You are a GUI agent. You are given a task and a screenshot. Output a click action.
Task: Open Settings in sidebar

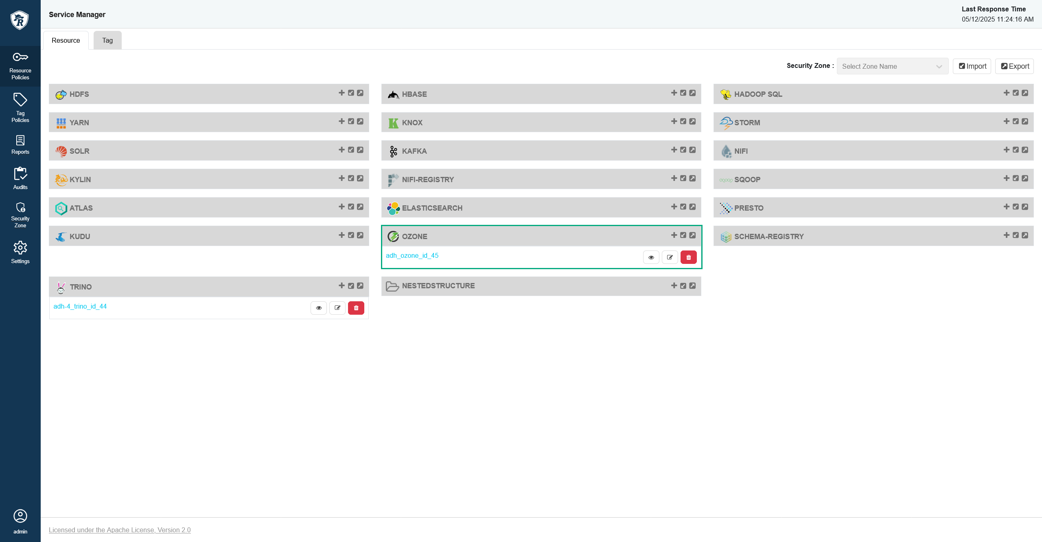(x=20, y=252)
